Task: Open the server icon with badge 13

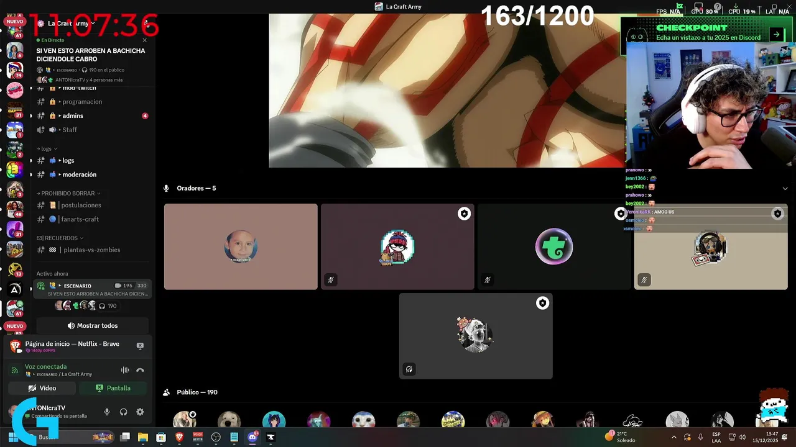Action: click(14, 269)
